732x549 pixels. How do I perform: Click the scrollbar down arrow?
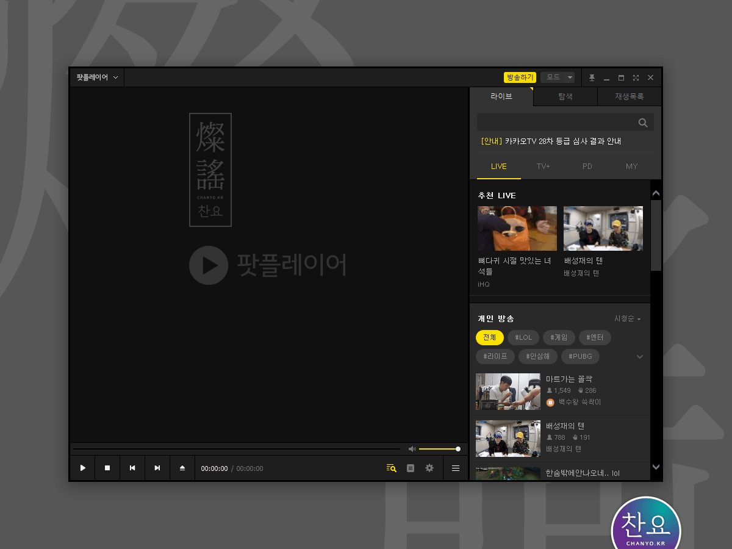pyautogui.click(x=656, y=467)
